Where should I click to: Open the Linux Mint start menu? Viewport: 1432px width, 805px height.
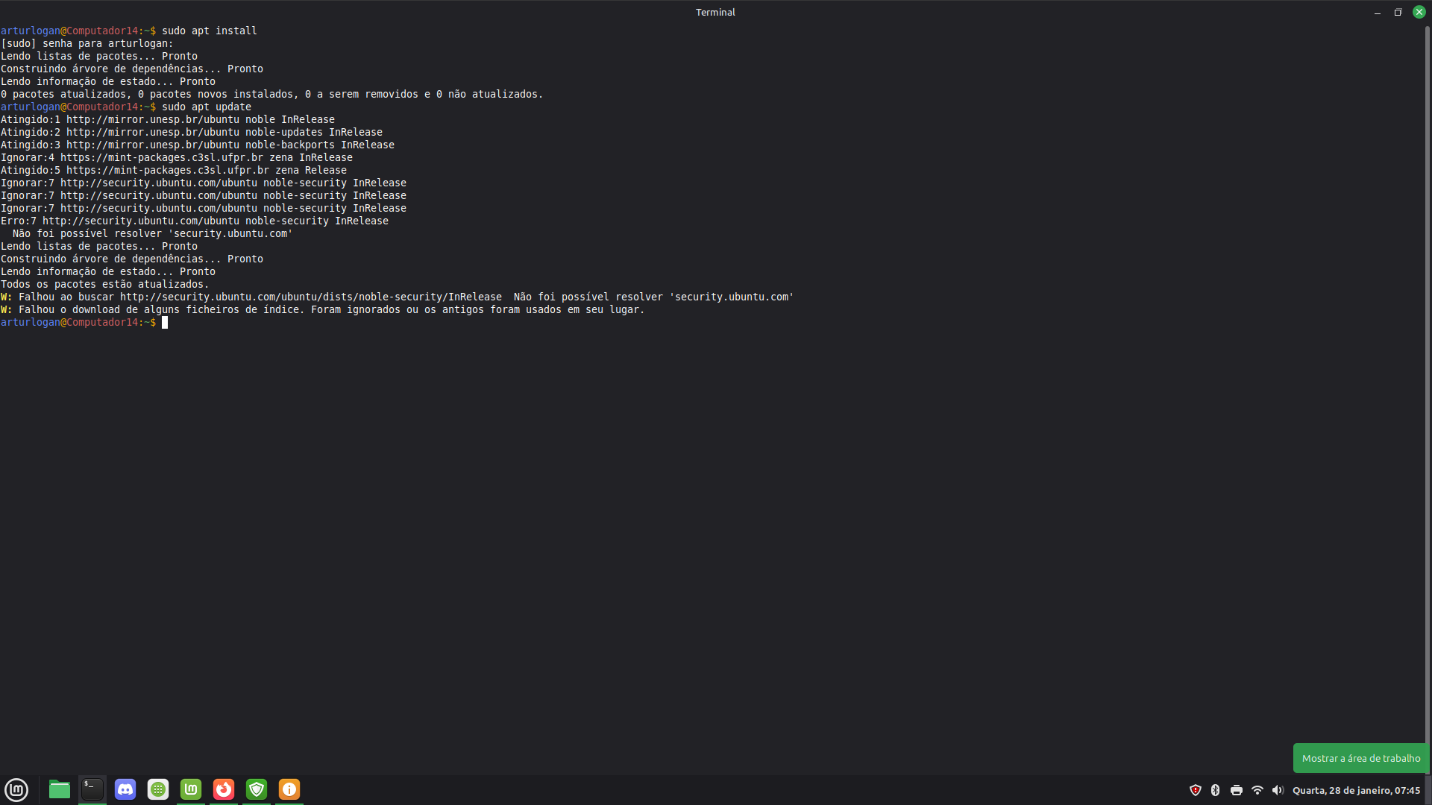[x=16, y=789]
